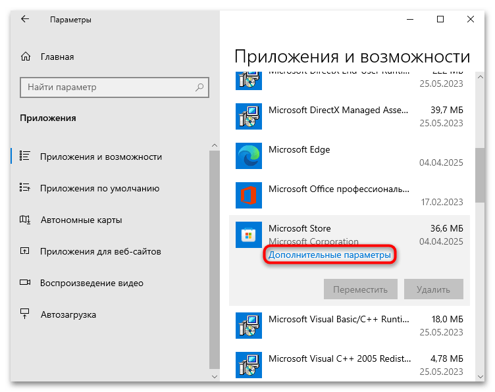Click the Приложения по умолчанию icon
The width and height of the screenshot is (495, 392).
24,187
